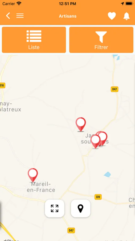The height and width of the screenshot is (241, 135).
Task: Tap the fullscreen expand arrows button
Action: coord(55,208)
